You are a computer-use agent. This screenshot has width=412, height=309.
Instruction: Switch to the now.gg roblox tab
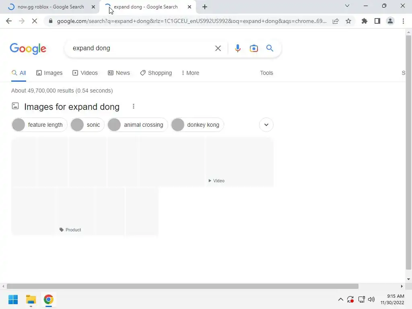pyautogui.click(x=50, y=7)
